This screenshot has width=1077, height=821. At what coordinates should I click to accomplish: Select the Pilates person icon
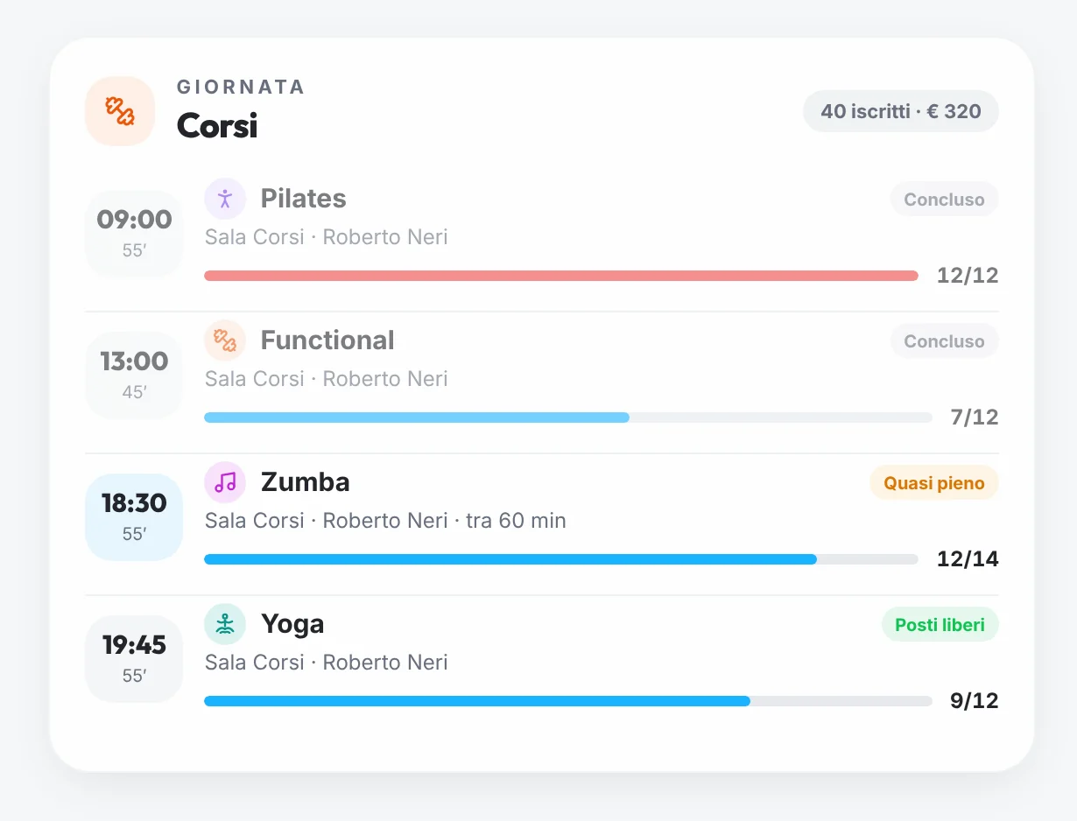pos(225,199)
